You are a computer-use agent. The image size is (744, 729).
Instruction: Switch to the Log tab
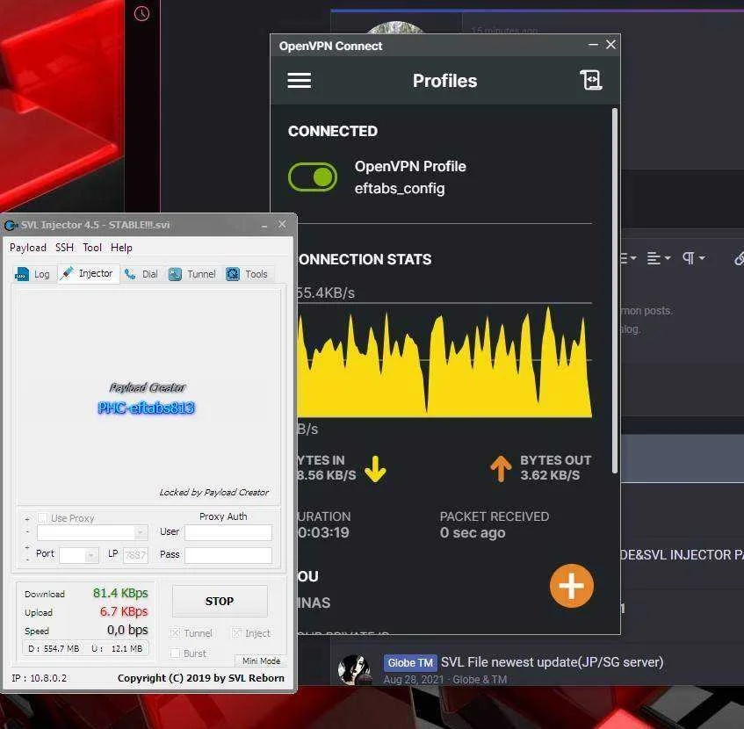(x=33, y=274)
